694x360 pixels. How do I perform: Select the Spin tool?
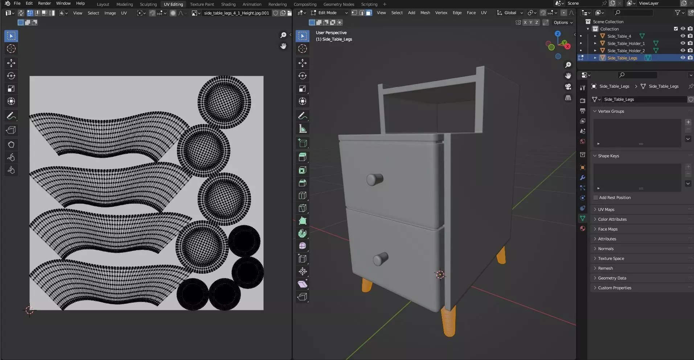click(x=303, y=233)
